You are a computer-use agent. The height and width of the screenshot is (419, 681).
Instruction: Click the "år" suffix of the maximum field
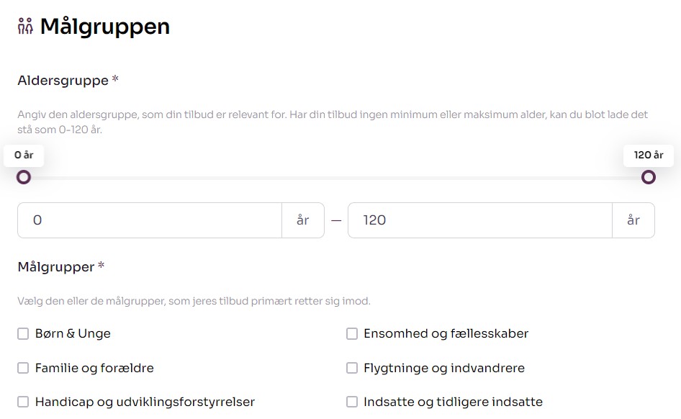(x=633, y=220)
